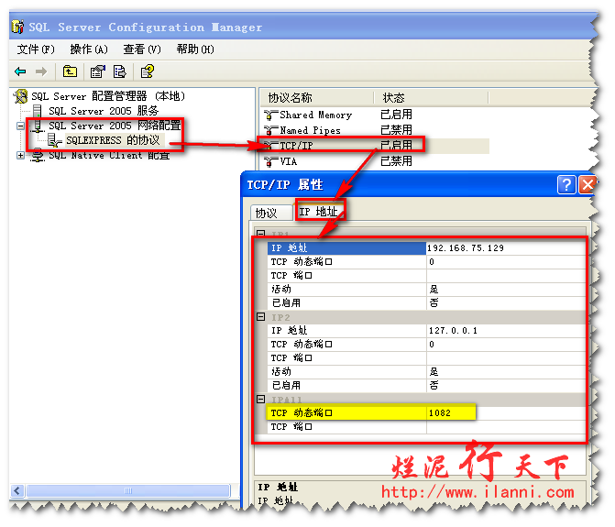The height and width of the screenshot is (527, 615).
Task: Select the highlighted IP1 IP 地址 property label
Action: coord(346,248)
